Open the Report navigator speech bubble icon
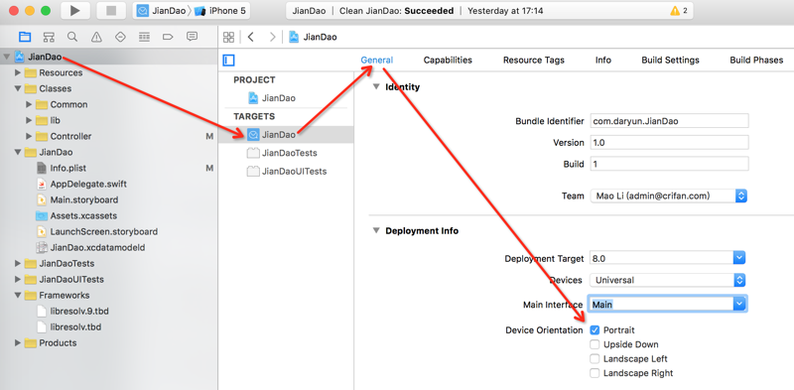Viewport: 794px width, 390px height. tap(192, 37)
